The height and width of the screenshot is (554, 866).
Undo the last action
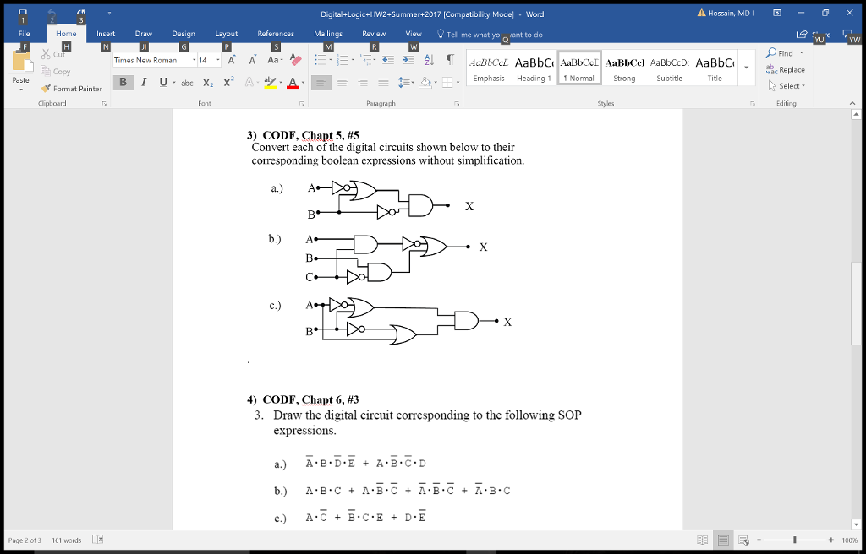(x=52, y=14)
